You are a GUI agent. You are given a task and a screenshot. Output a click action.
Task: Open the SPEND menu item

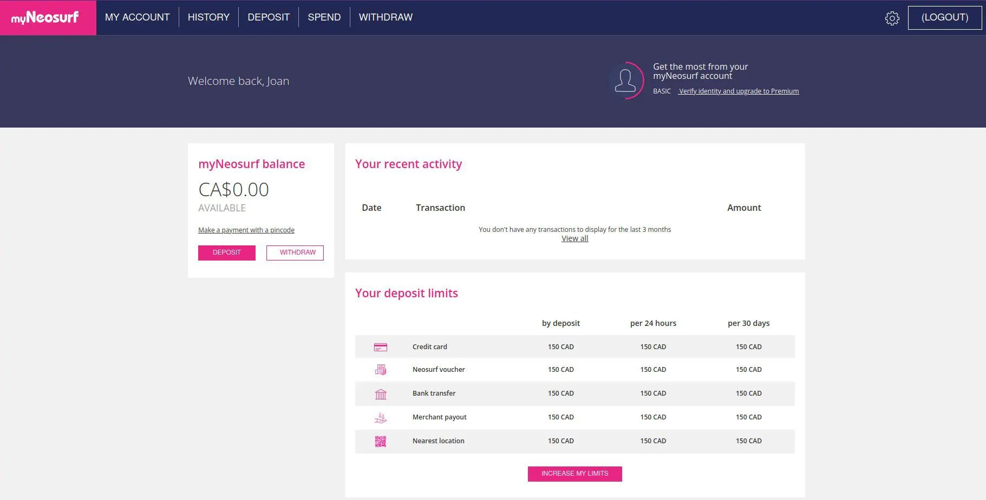(x=324, y=17)
